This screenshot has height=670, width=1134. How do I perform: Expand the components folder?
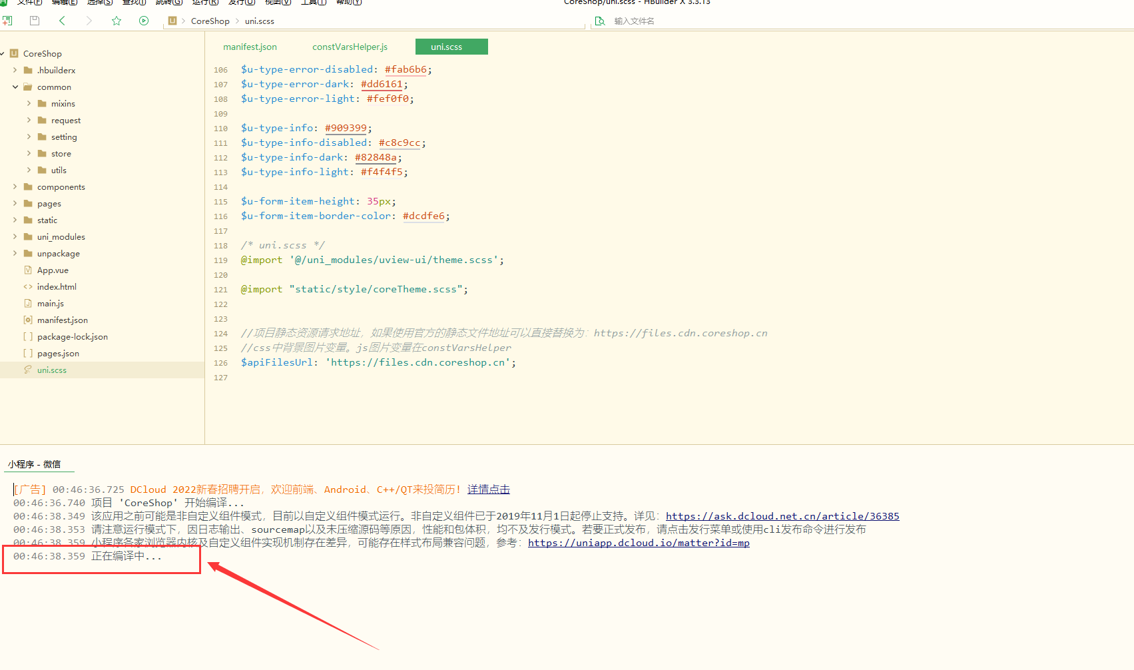15,186
